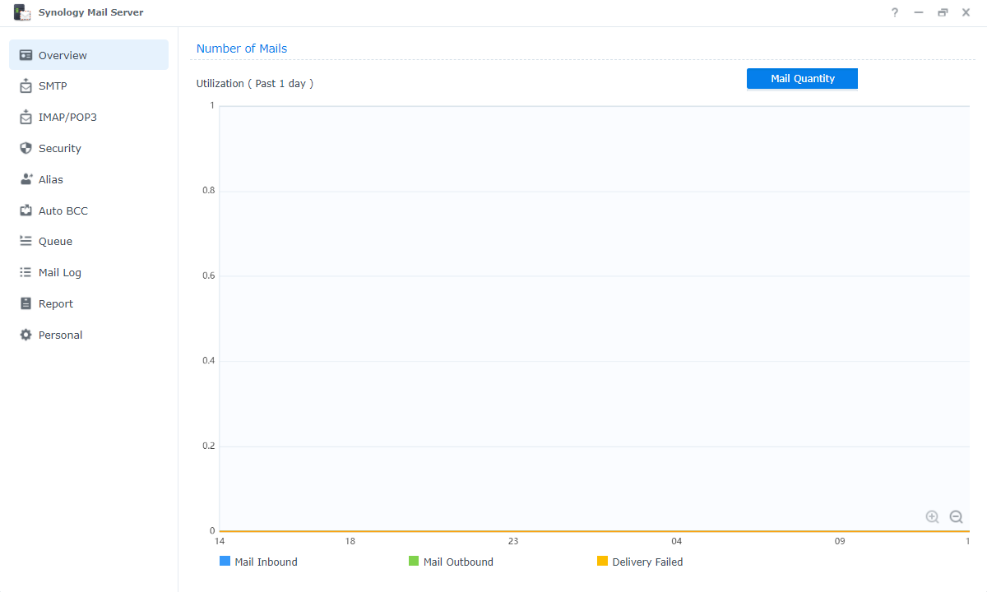Zoom out on the utilization chart
The width and height of the screenshot is (987, 592).
click(956, 516)
